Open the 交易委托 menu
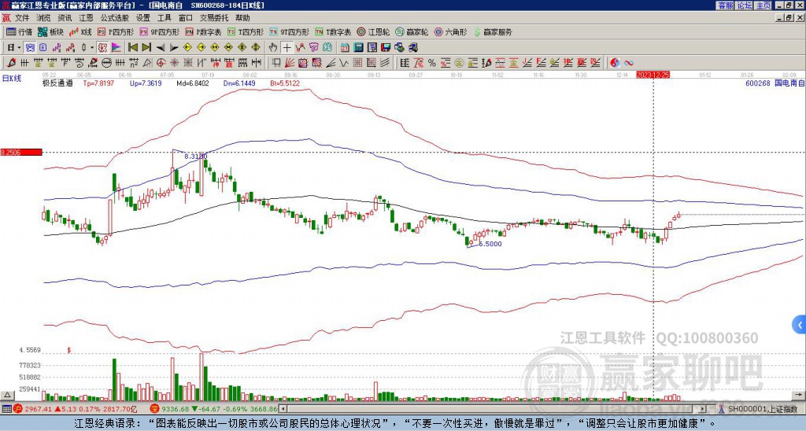 (x=214, y=18)
